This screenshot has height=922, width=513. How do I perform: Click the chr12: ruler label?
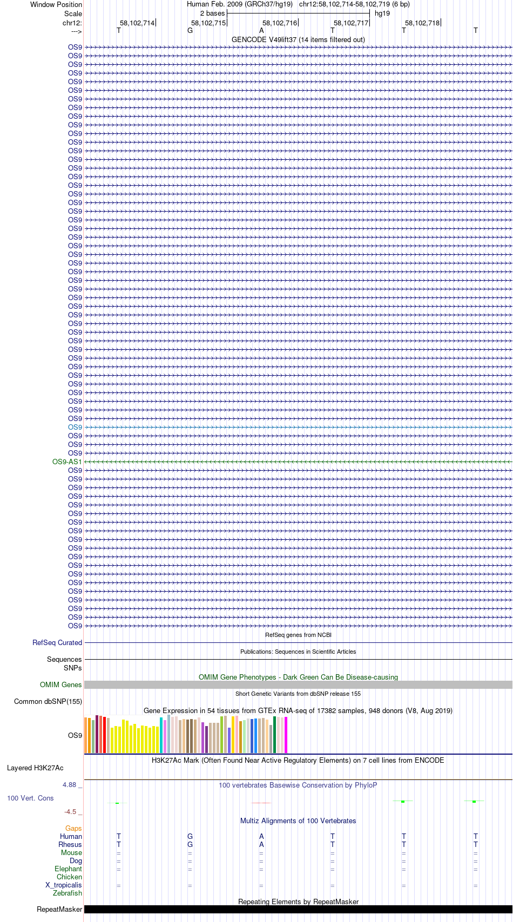coord(72,23)
